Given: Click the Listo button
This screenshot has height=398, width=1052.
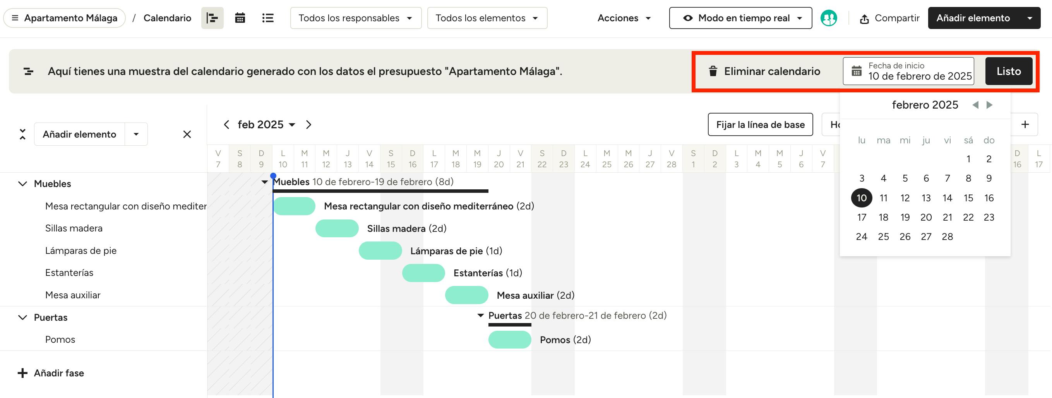Looking at the screenshot, I should [x=1008, y=71].
